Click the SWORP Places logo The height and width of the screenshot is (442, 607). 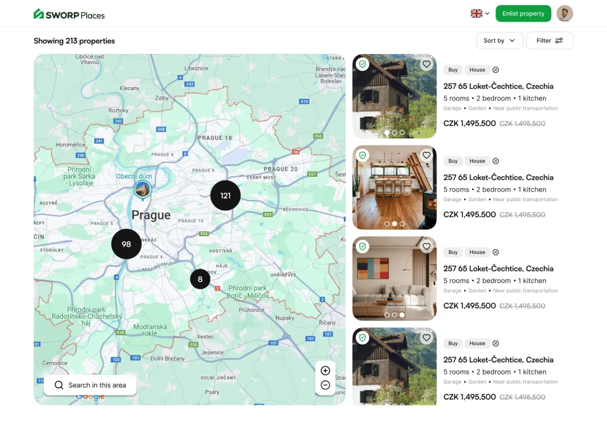point(69,14)
